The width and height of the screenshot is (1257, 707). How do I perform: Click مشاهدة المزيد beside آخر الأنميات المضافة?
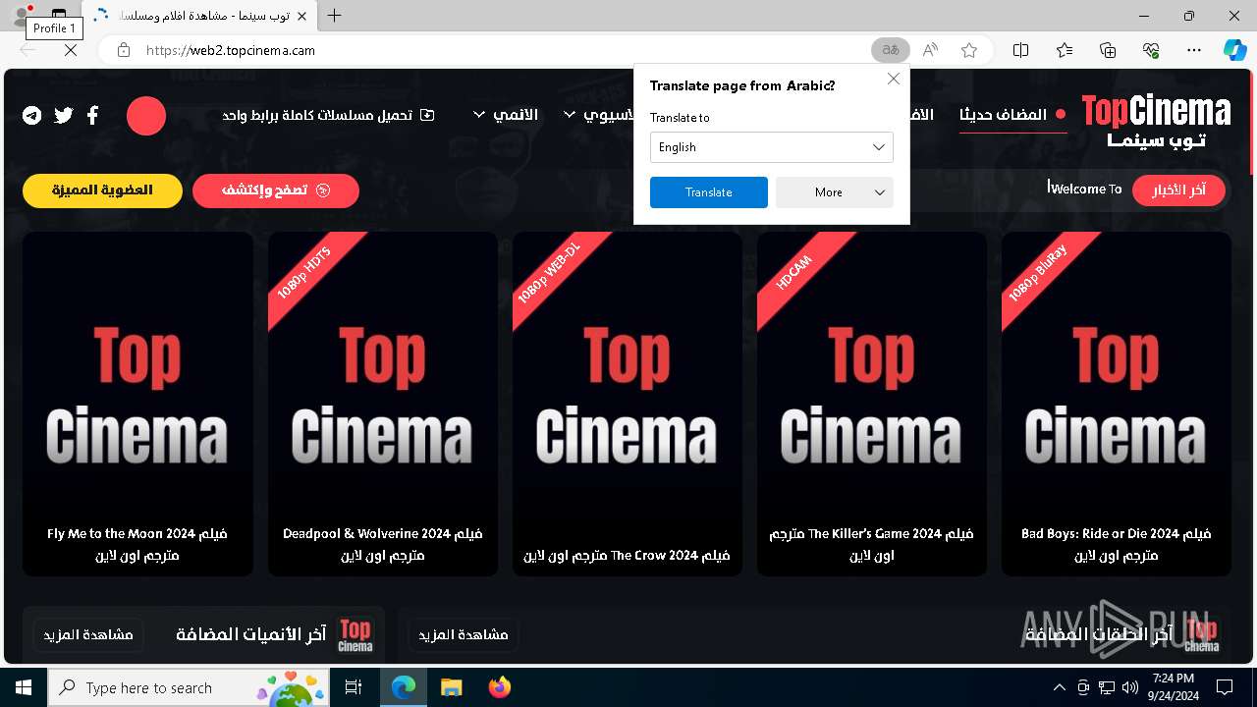(x=88, y=635)
